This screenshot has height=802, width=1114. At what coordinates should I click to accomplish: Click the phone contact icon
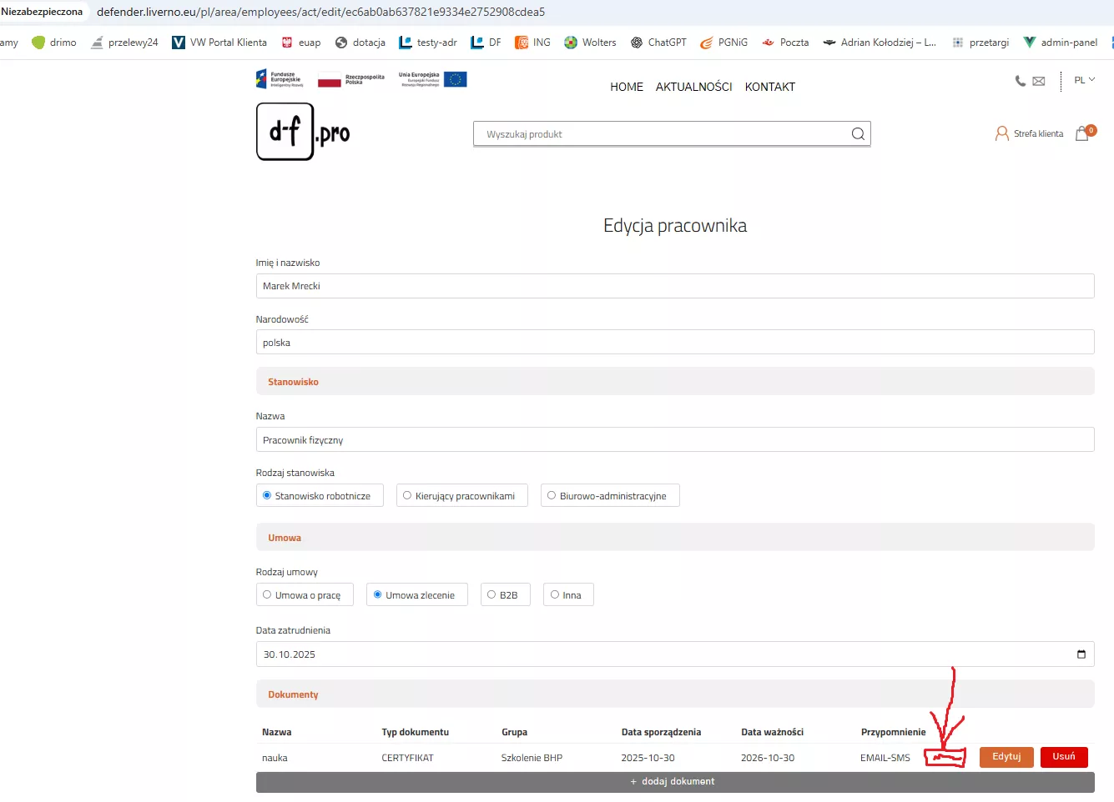tap(1020, 81)
